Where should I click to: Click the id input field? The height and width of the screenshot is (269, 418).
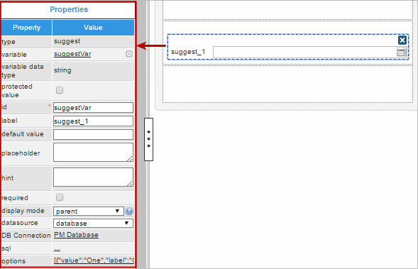pos(93,108)
